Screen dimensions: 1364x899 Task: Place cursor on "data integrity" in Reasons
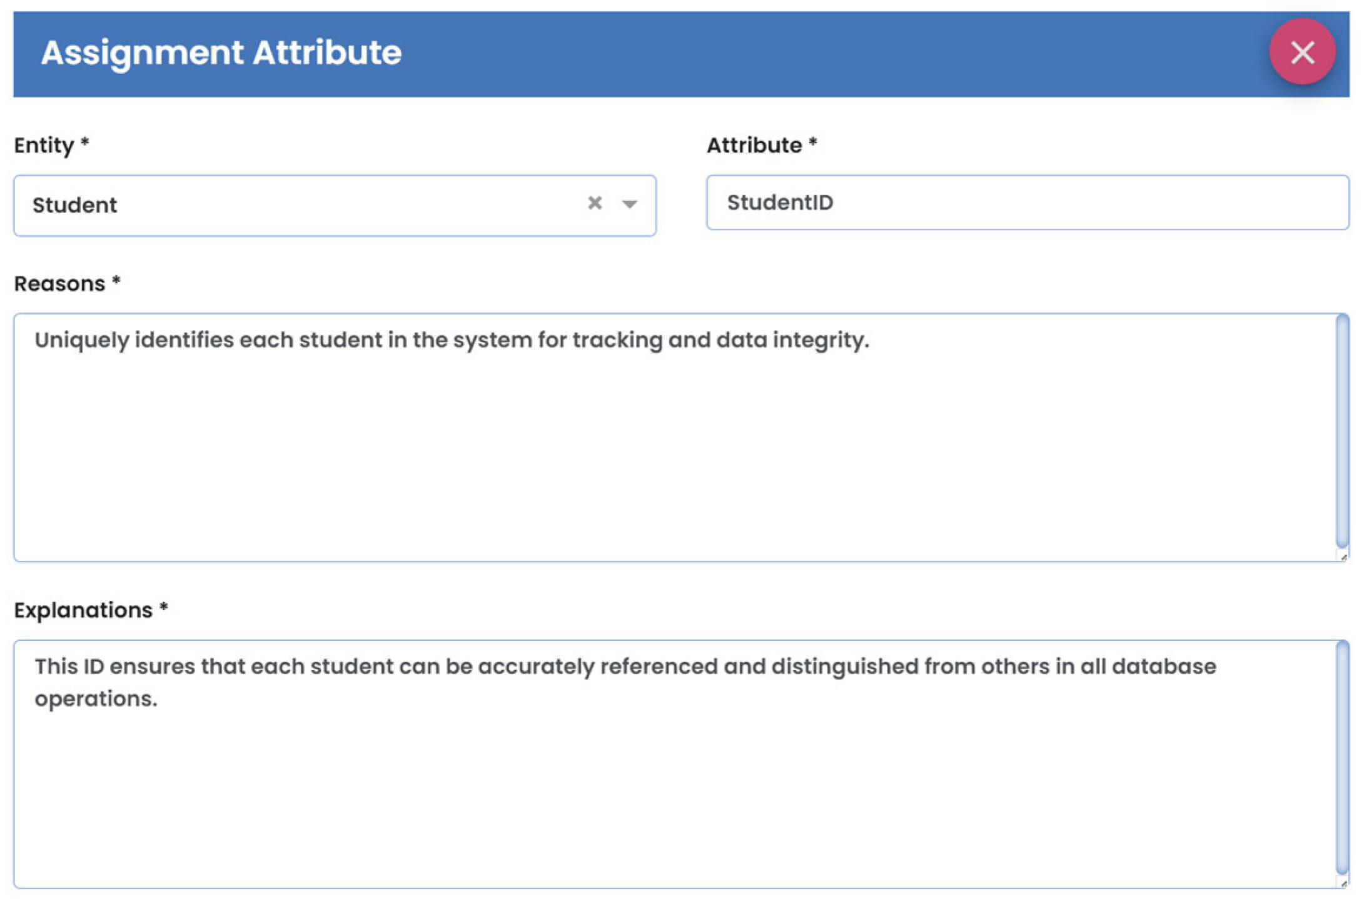tap(791, 340)
